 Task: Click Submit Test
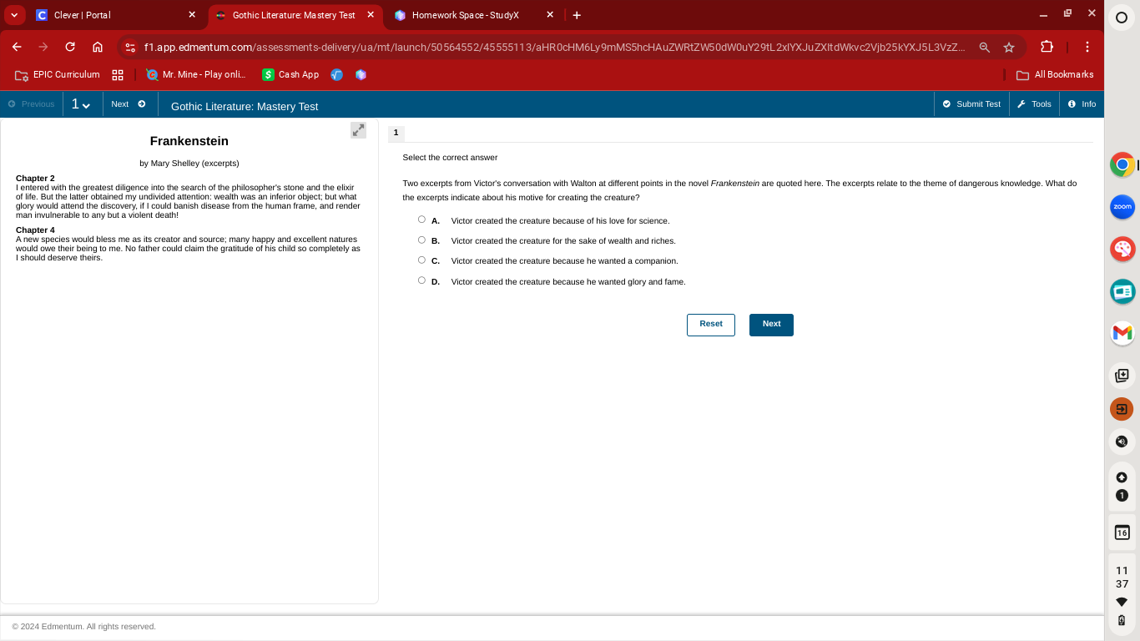point(971,104)
